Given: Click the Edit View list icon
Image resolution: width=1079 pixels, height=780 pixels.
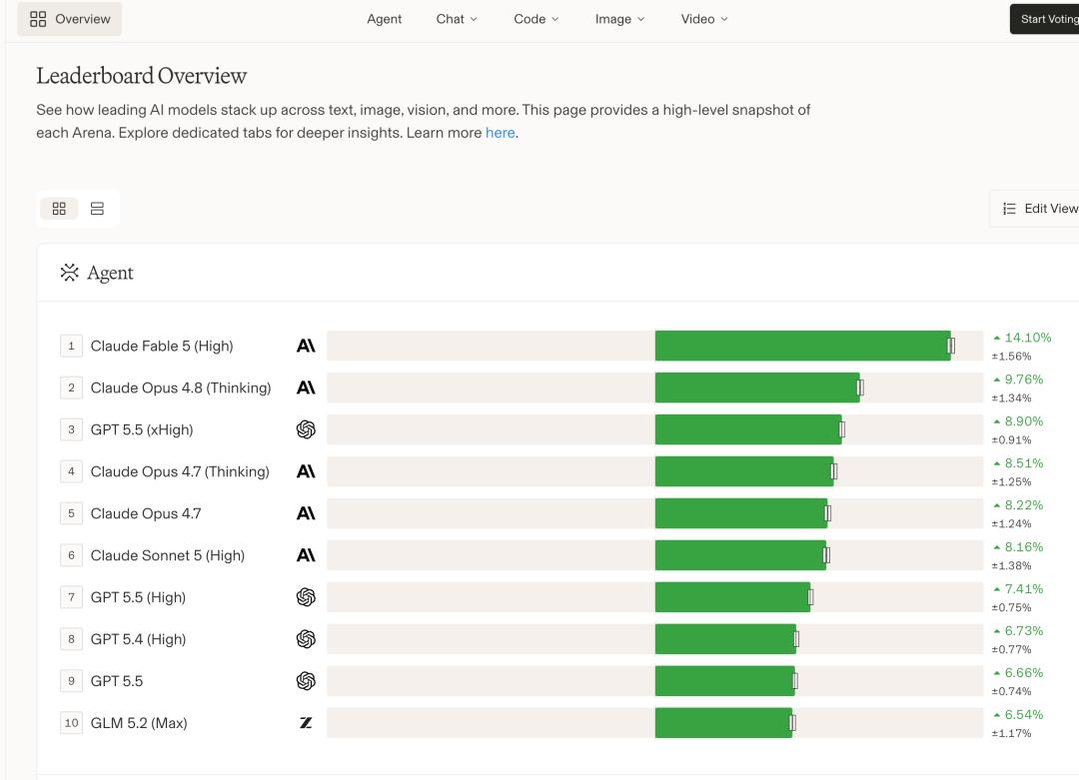Looking at the screenshot, I should [1009, 209].
